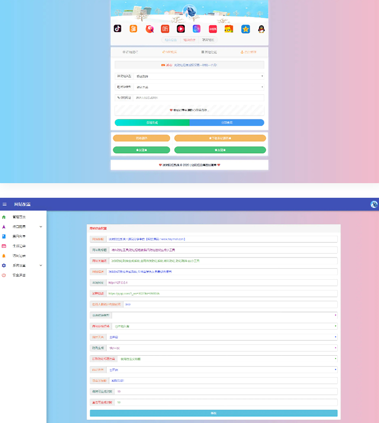The width and height of the screenshot is (379, 423).
Task: Click the wide light-blue submit button at form bottom
Action: pos(214,413)
